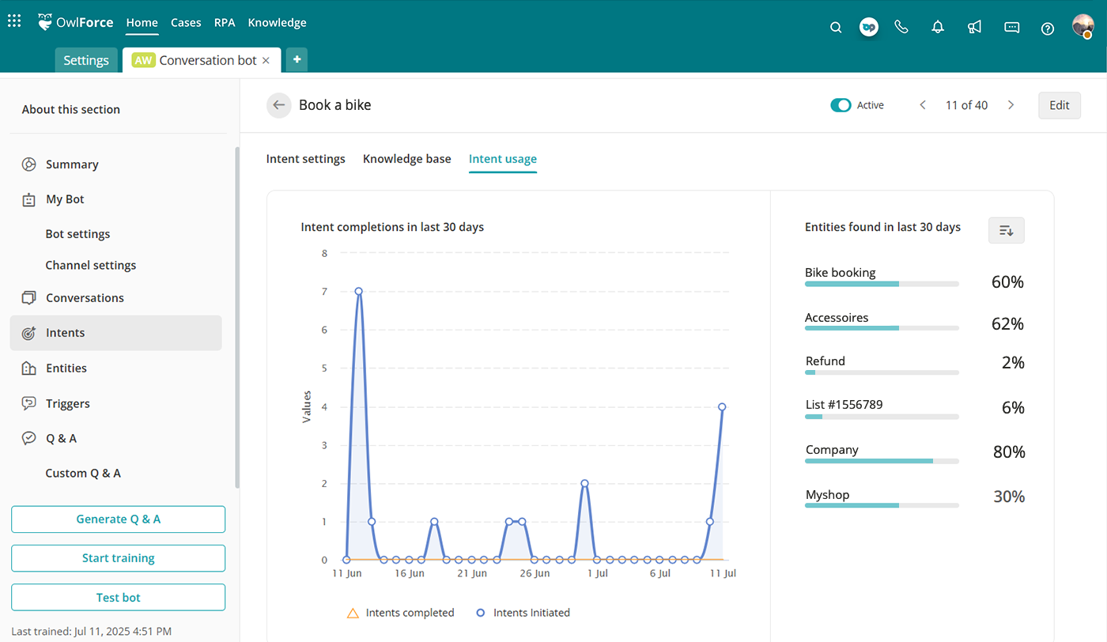Click the search magnifier icon
Viewport: 1107px width, 642px height.
point(836,28)
